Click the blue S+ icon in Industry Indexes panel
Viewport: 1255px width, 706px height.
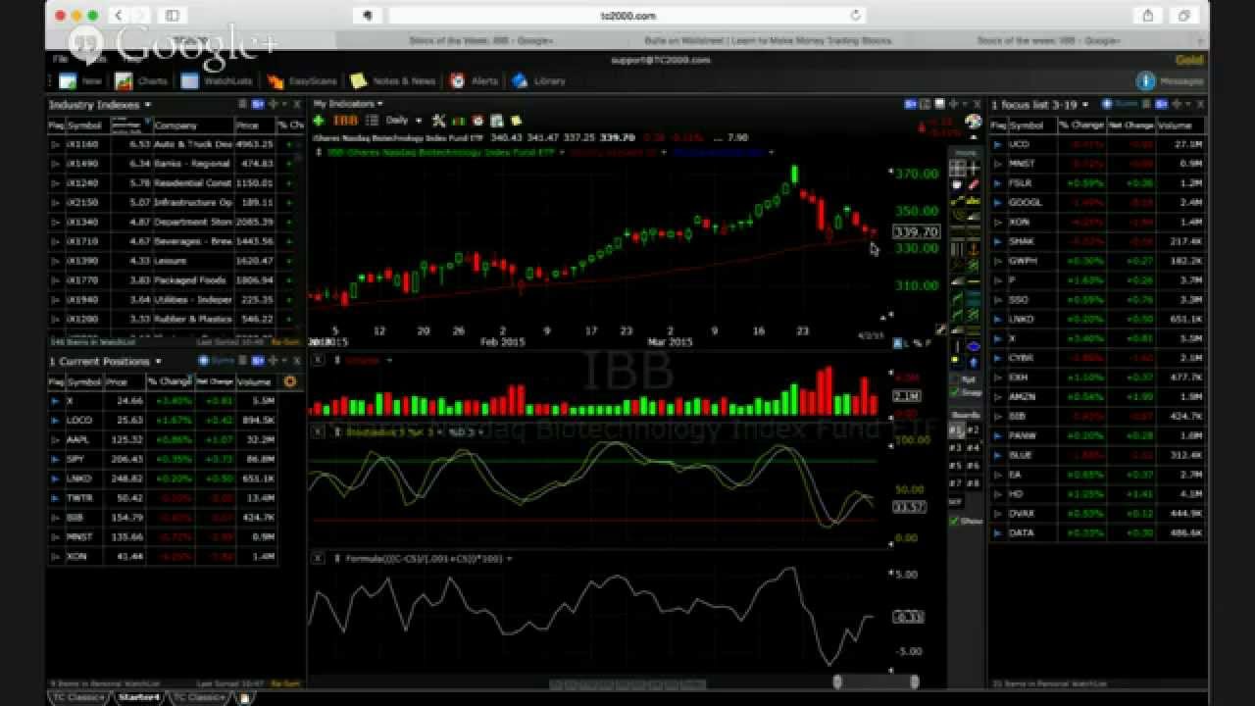258,104
